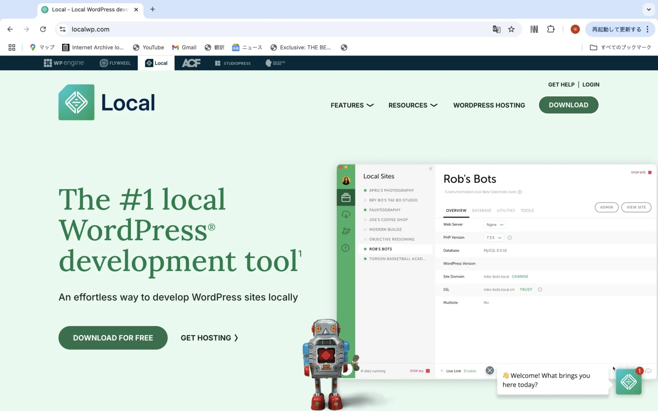This screenshot has width=658, height=411.
Task: Select the Local tab in brand bar
Action: [x=157, y=63]
